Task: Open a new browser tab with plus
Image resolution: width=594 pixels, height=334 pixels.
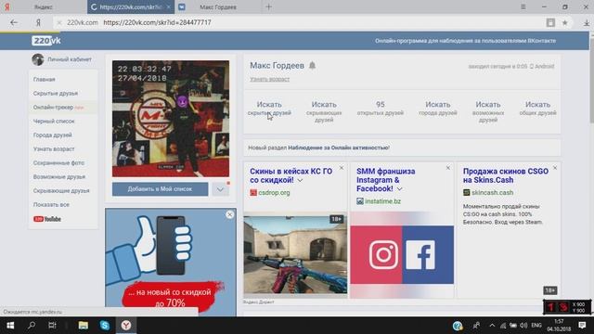Action: point(268,6)
